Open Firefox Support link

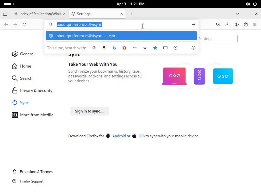pyautogui.click(x=28, y=181)
